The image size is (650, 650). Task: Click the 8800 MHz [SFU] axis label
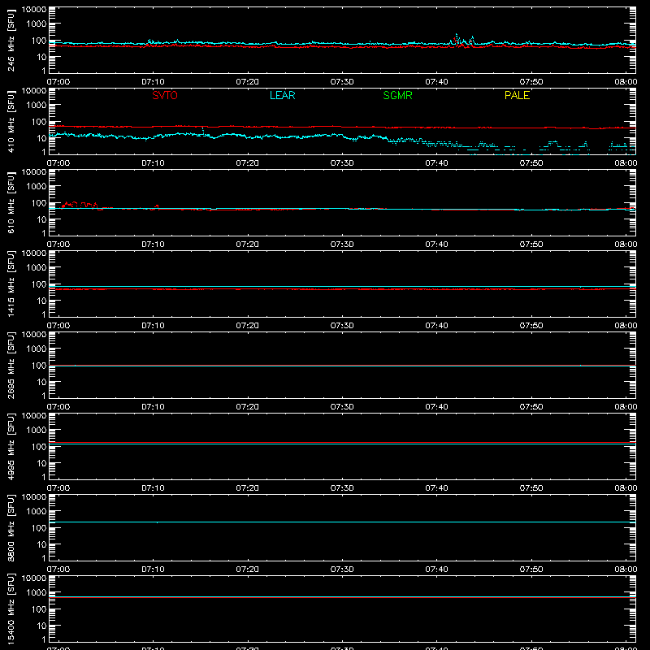click(11, 527)
